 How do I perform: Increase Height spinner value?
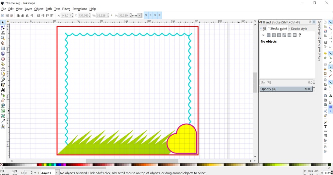(130, 14)
